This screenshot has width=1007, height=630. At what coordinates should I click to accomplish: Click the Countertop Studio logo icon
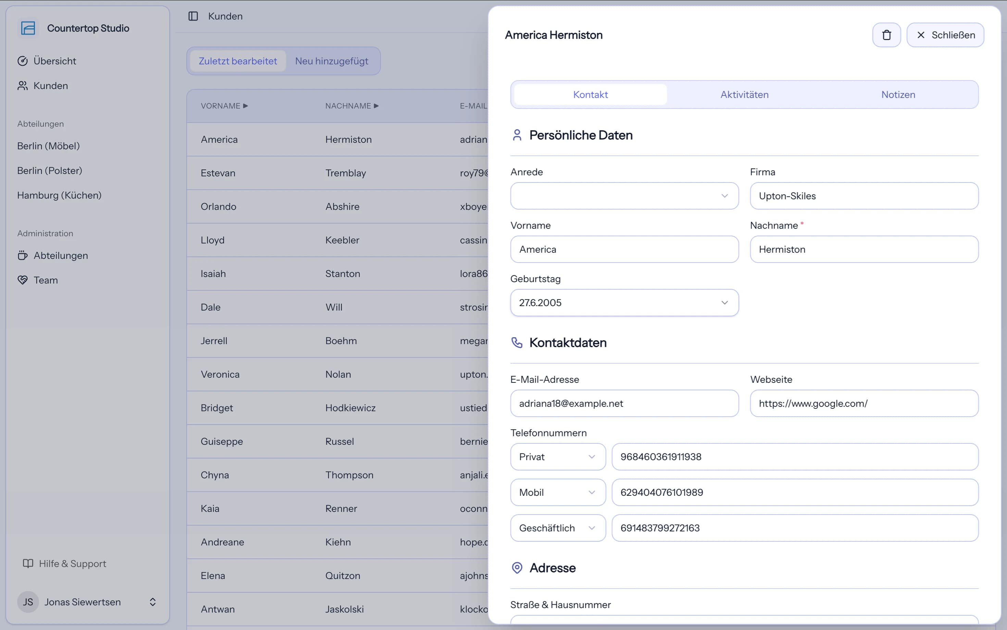[28, 28]
